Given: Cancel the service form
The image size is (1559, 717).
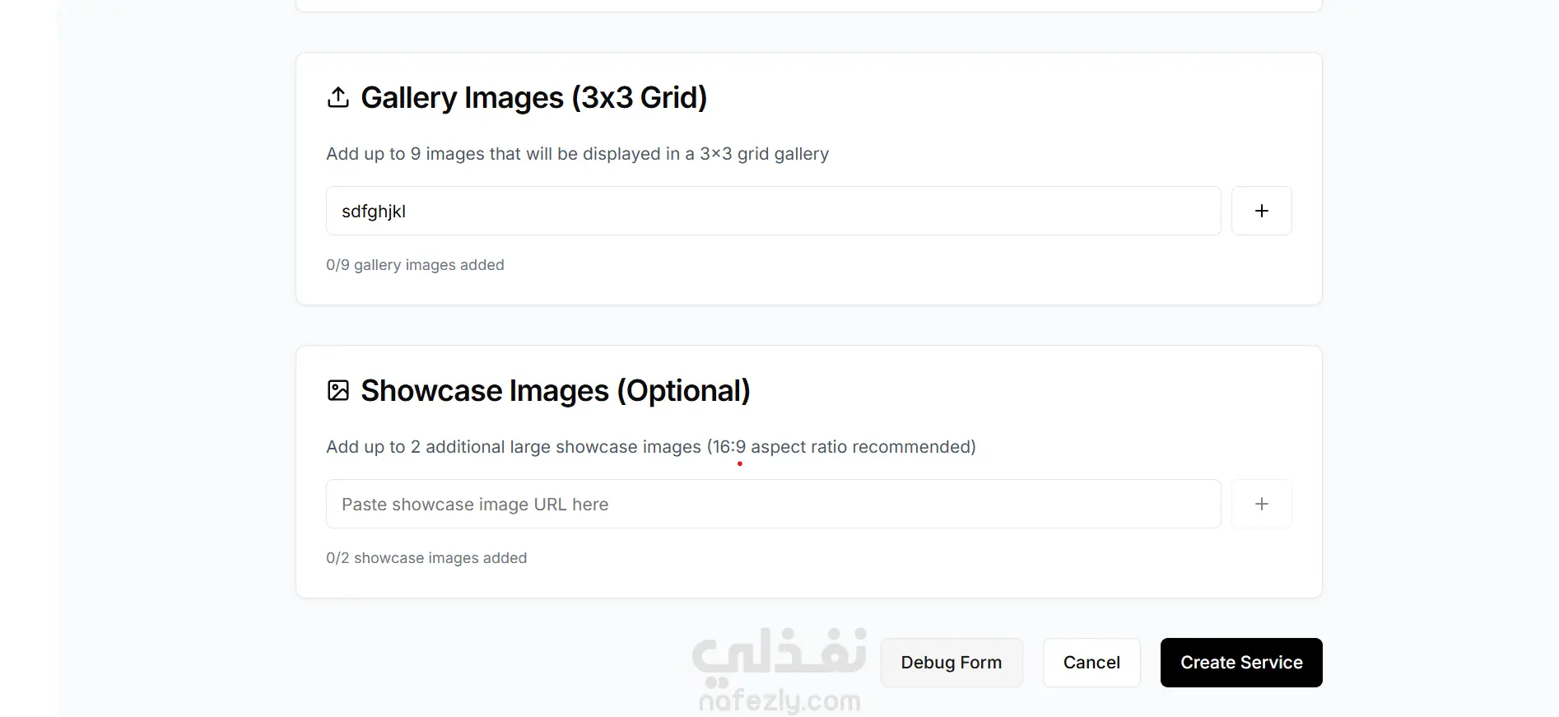Looking at the screenshot, I should (1091, 663).
